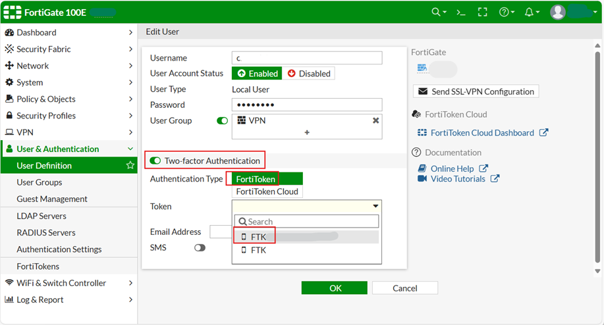Open FortiToken Cloud Dashboard link
The height and width of the screenshot is (325, 604).
pyautogui.click(x=482, y=133)
